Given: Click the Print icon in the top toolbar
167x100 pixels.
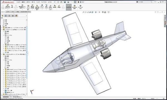Looking at the screenshot, I should pyautogui.click(x=68, y=2).
